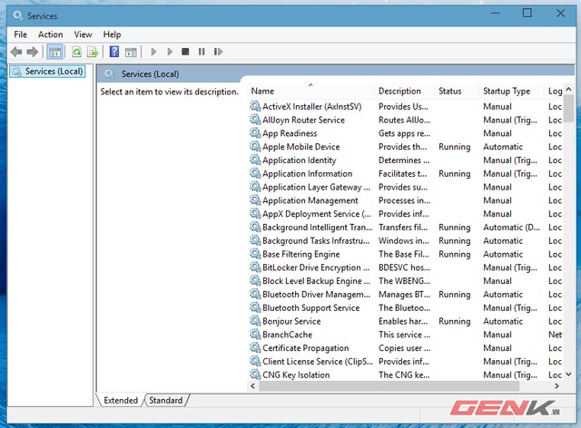Click the vertical scrollbar up arrow
The width and height of the screenshot is (581, 428).
(569, 89)
